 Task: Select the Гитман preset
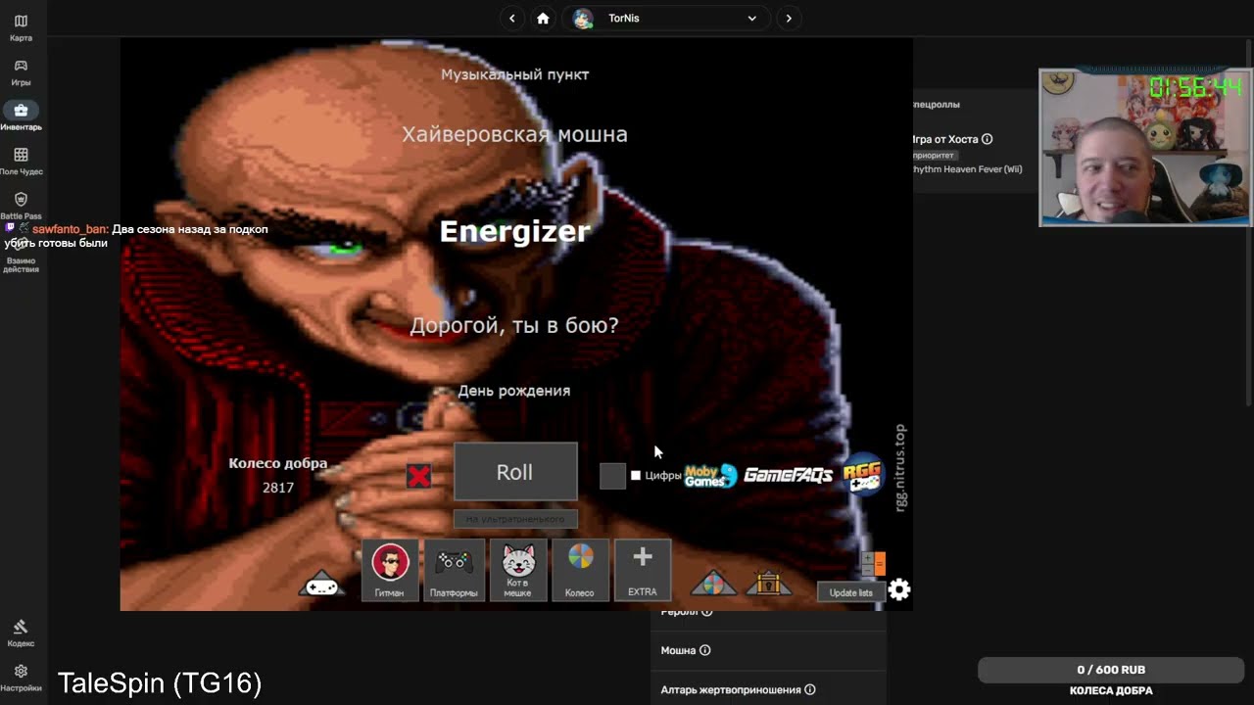point(390,569)
